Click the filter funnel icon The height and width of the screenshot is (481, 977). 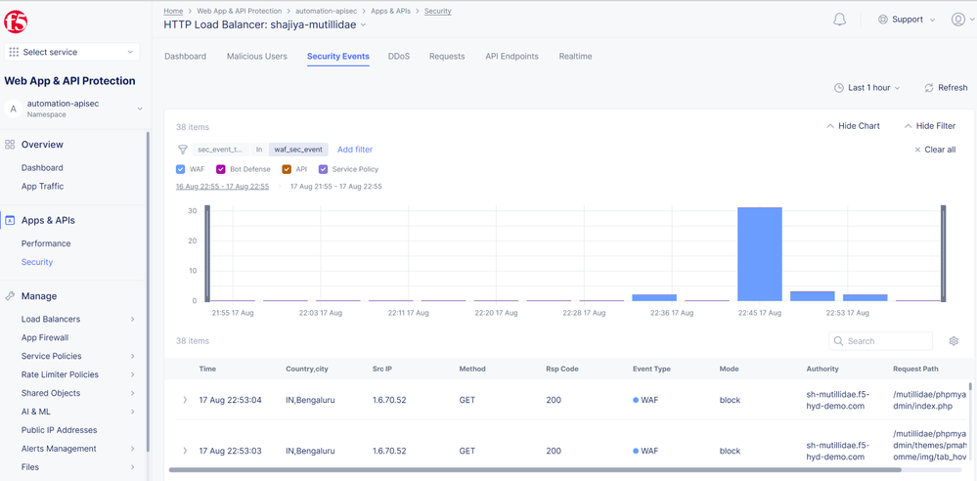point(183,150)
